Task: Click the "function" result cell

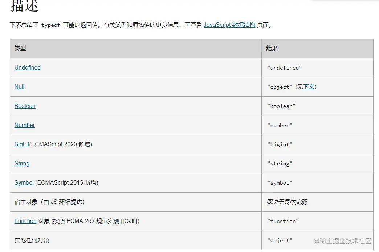Action: pos(317,221)
